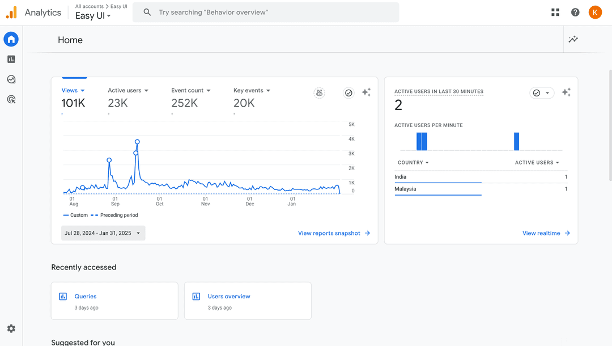This screenshot has width=612, height=346.
Task: Click the search box in header
Action: (266, 12)
